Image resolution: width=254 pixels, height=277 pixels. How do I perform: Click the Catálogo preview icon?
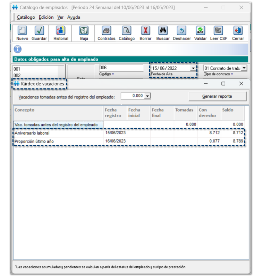127,31
